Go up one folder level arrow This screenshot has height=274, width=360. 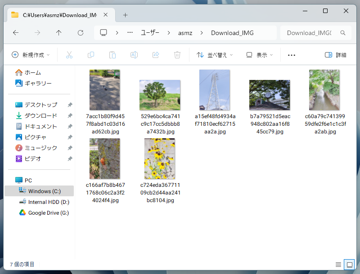click(59, 33)
